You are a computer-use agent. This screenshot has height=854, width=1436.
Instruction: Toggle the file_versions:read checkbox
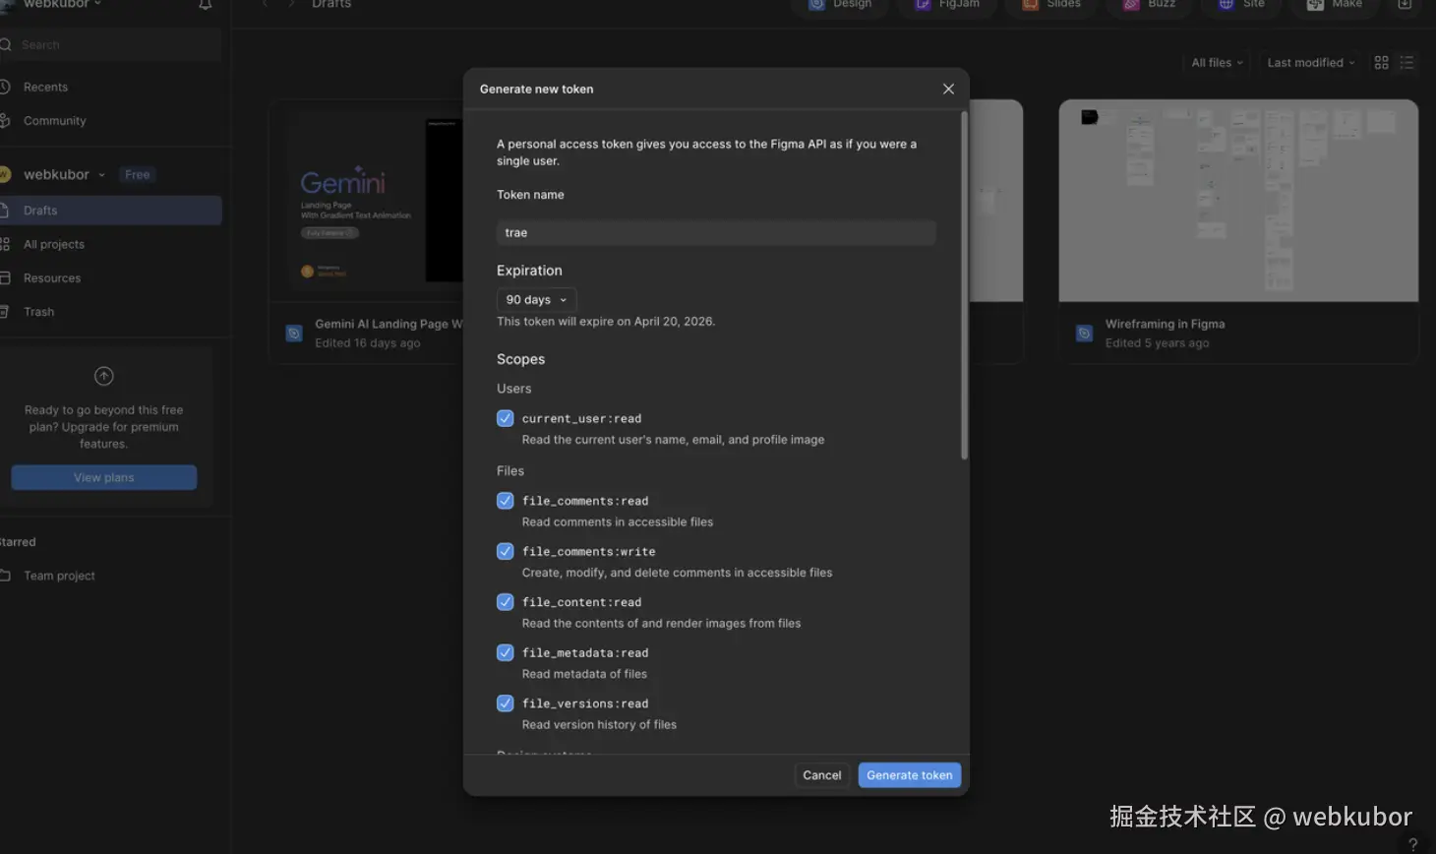[x=506, y=703]
